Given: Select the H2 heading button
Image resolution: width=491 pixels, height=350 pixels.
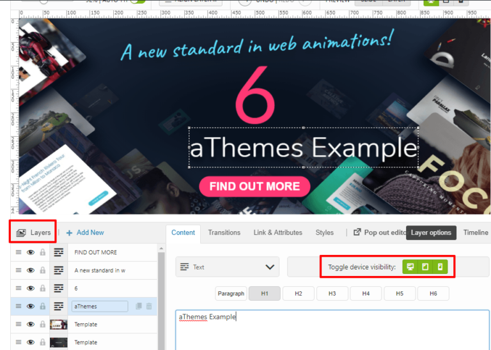Looking at the screenshot, I should pos(299,294).
